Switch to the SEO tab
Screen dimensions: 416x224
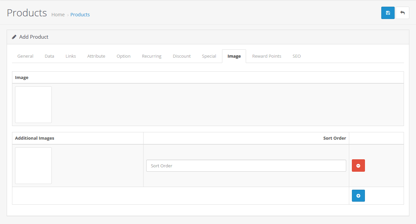(297, 56)
